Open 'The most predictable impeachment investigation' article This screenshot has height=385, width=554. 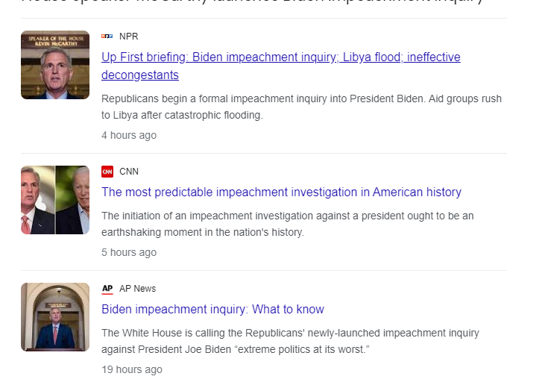pyautogui.click(x=281, y=192)
